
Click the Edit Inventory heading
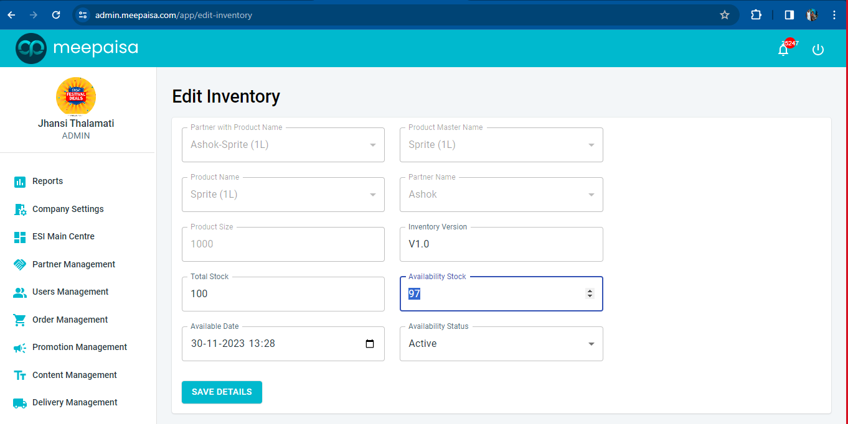pos(226,96)
